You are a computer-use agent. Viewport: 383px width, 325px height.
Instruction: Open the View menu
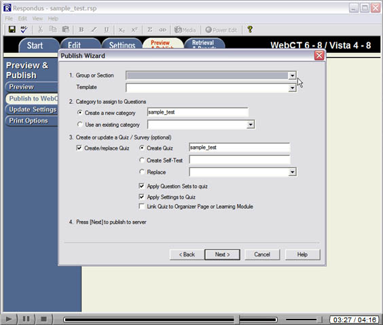[x=37, y=18]
